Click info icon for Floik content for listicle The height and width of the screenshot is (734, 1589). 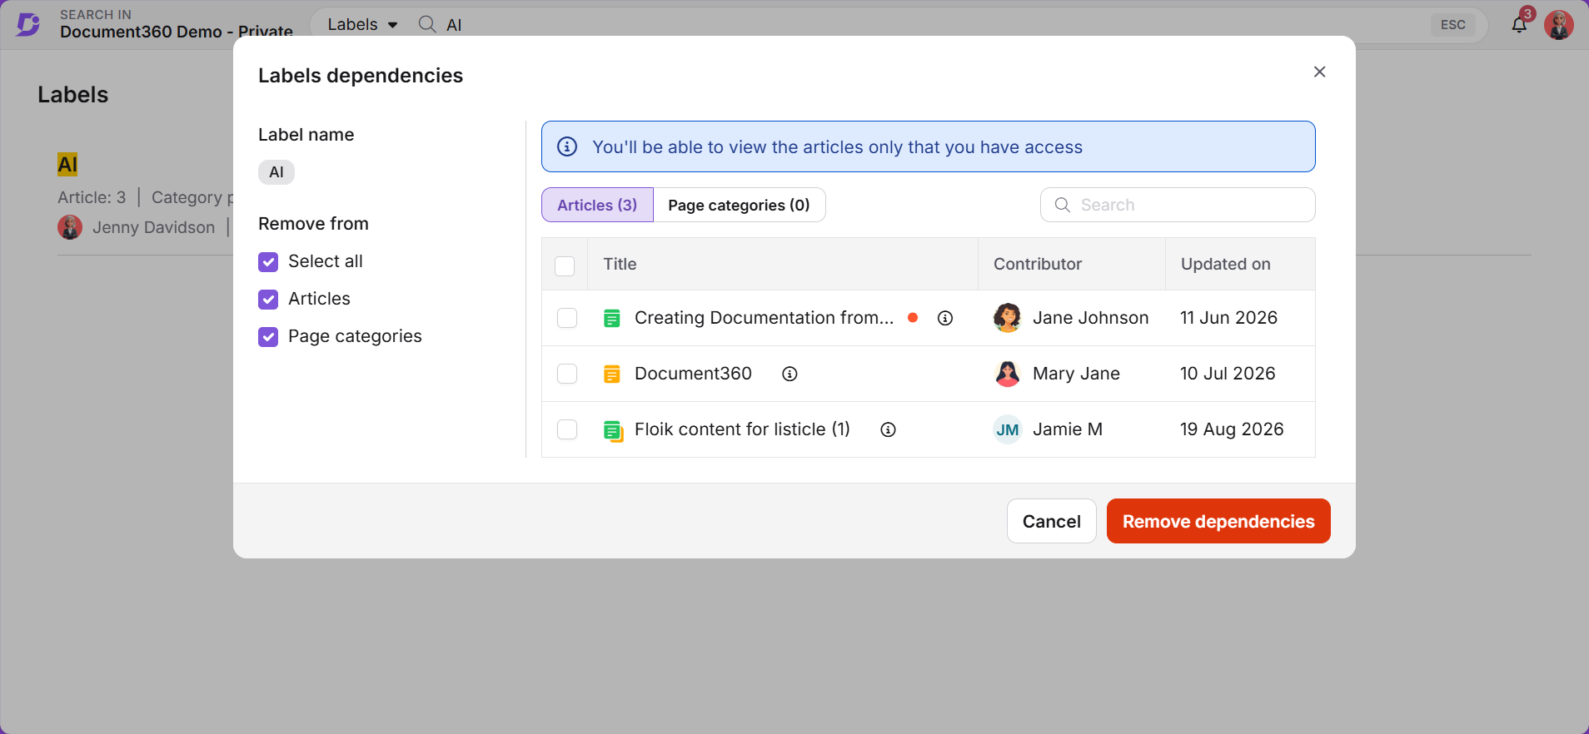coord(889,429)
